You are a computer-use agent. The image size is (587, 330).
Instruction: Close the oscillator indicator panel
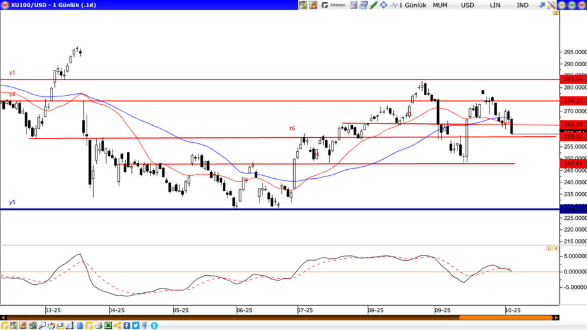pyautogui.click(x=556, y=248)
